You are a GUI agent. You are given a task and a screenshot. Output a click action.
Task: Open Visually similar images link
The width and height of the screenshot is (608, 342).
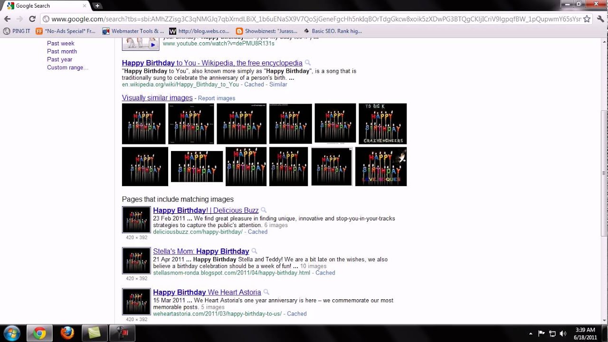(157, 98)
